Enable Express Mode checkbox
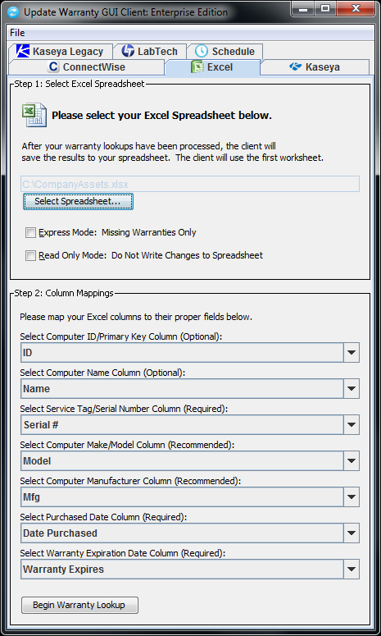 point(31,233)
